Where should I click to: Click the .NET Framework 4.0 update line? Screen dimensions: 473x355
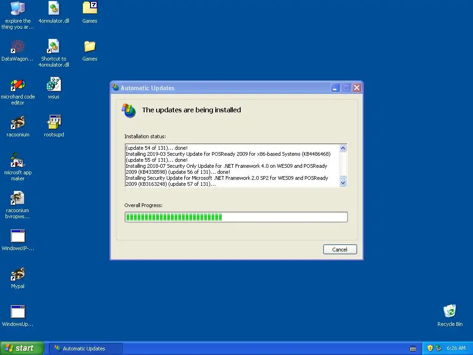[x=226, y=166]
